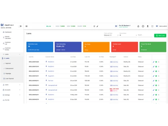Open Repledge under Loans
The width and height of the screenshot is (168, 126).
click(x=8, y=74)
